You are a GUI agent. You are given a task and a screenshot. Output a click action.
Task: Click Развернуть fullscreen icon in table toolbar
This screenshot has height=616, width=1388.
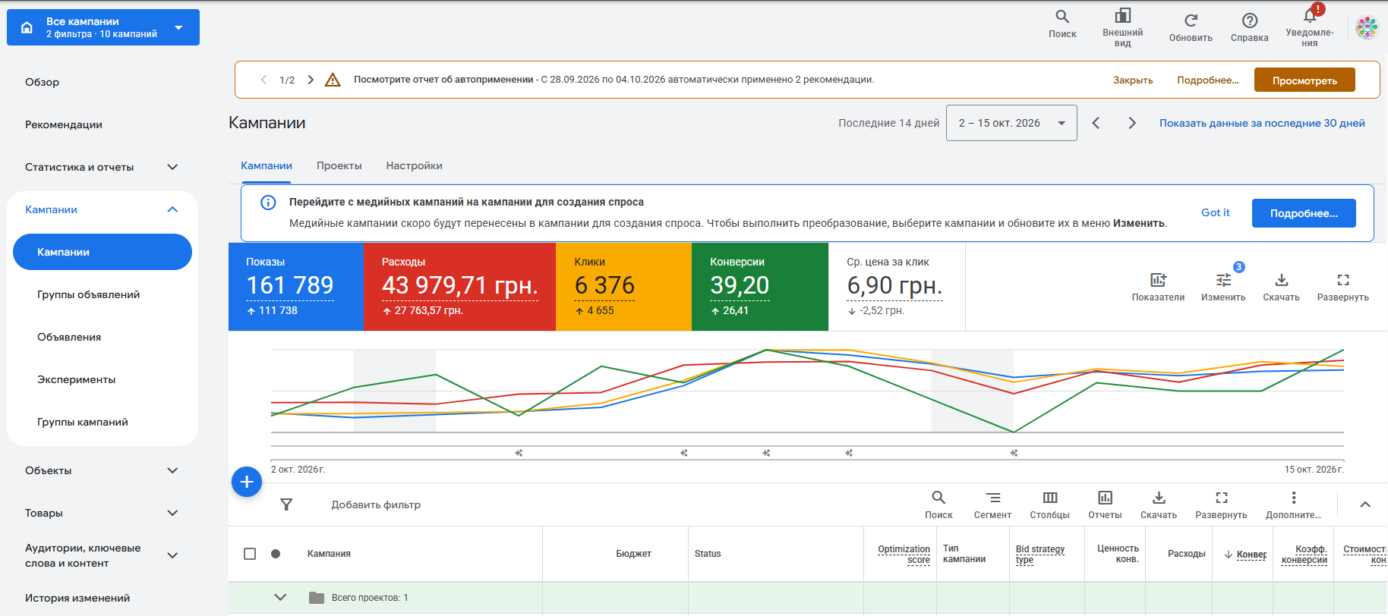coord(1222,498)
